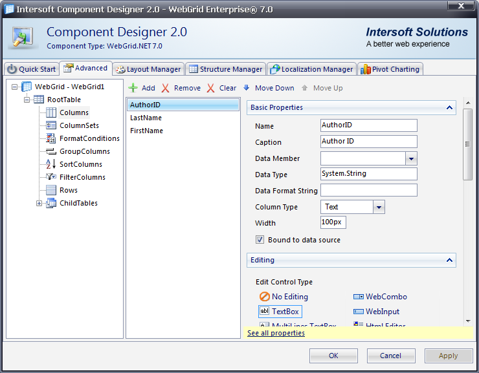479x373 pixels.
Task: Click the Caption text field
Action: [368, 142]
